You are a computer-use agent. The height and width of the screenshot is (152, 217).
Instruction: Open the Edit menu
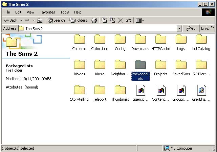tap(18, 12)
